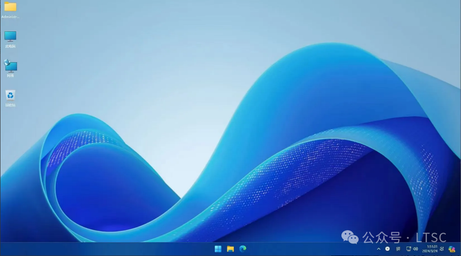Screen dimensions: 461x256
Task: Open the Windows Start menu
Action: tap(218, 249)
